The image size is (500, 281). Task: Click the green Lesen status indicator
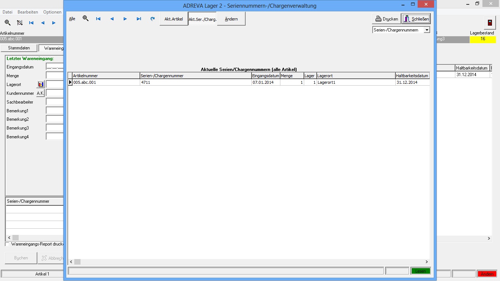pyautogui.click(x=420, y=271)
